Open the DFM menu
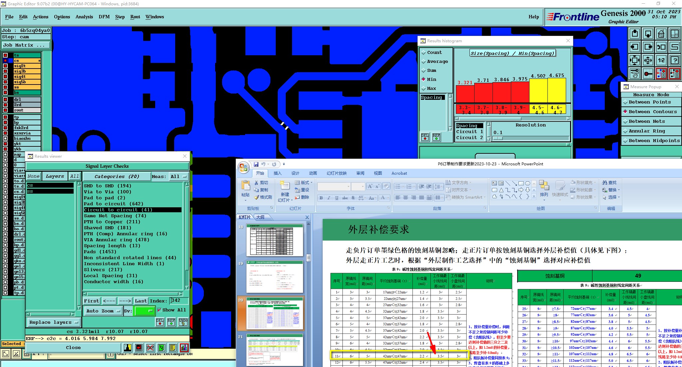Viewport: 682px width, 367px height. [x=104, y=17]
